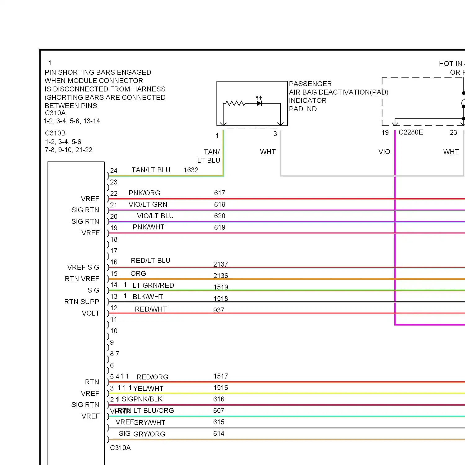Click the 'LT GRN/RED' wire label
The height and width of the screenshot is (465, 465).
click(x=153, y=286)
